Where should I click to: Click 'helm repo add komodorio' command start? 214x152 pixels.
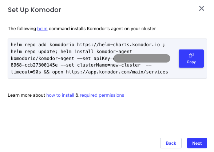pyautogui.click(x=43, y=45)
